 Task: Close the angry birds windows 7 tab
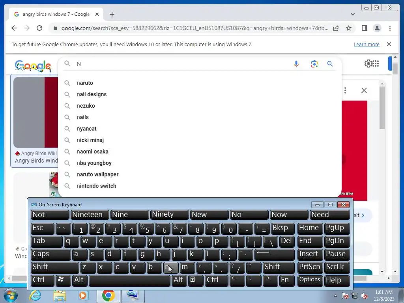(97, 14)
